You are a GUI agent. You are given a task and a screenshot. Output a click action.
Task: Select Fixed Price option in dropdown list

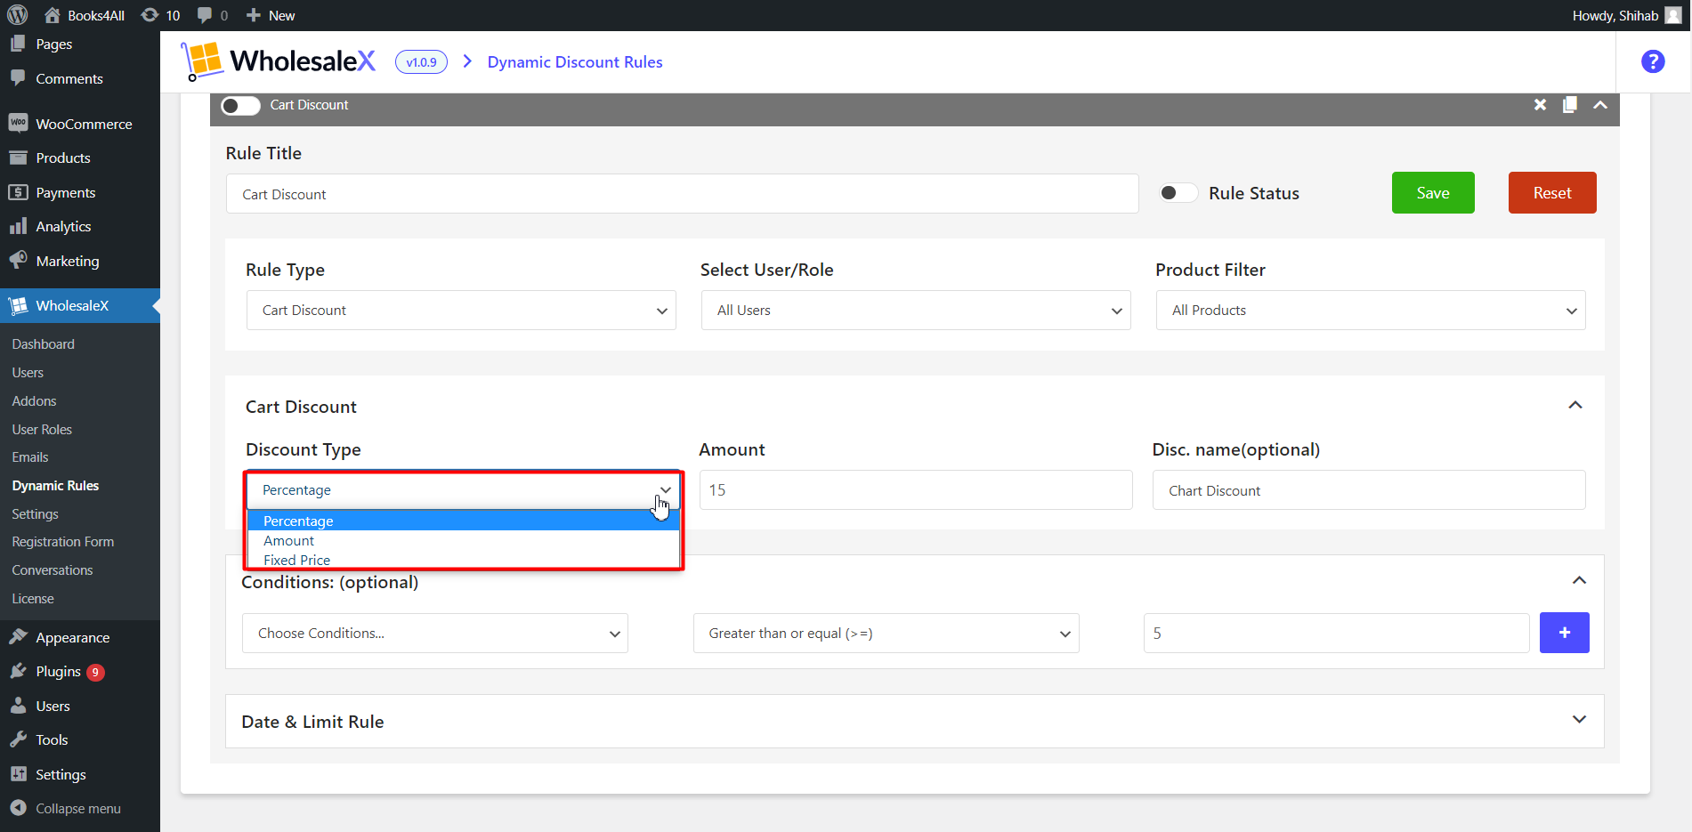(x=463, y=560)
